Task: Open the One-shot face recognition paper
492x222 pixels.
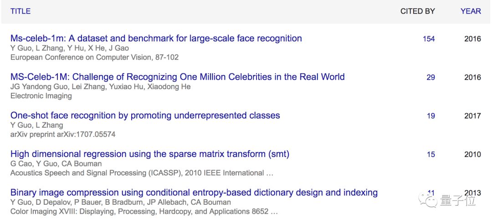Action: [x=145, y=116]
